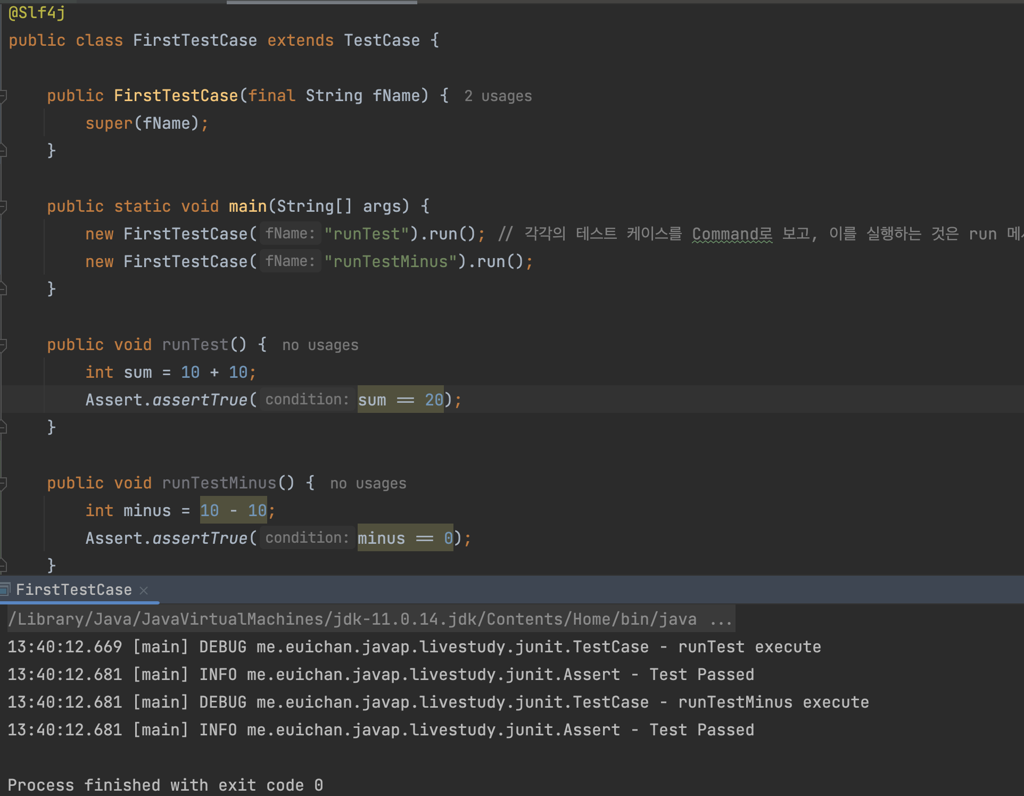Expand the collapsed java command line ellipsis
The width and height of the screenshot is (1024, 796).
(721, 619)
